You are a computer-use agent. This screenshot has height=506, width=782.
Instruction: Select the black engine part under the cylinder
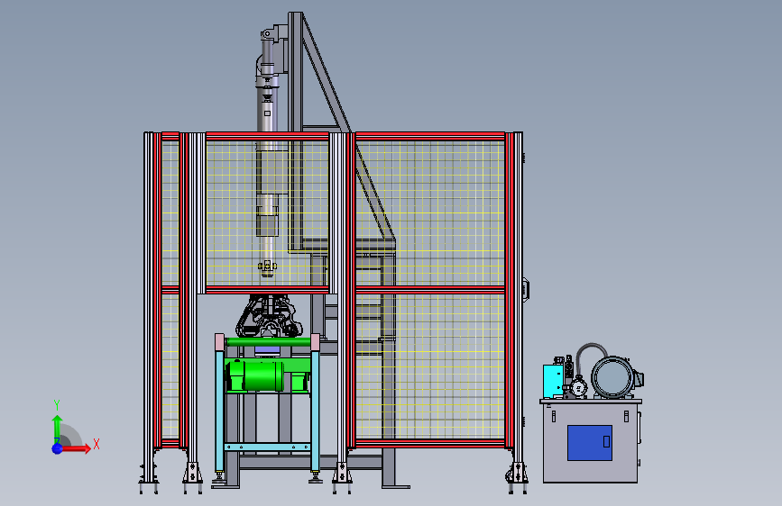click(x=268, y=316)
